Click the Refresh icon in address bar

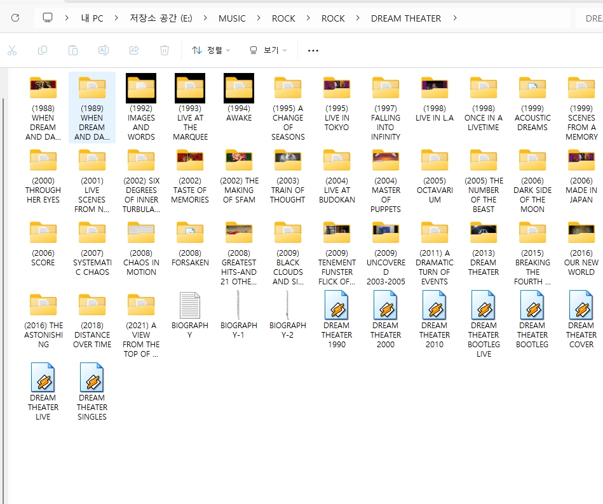pyautogui.click(x=16, y=18)
